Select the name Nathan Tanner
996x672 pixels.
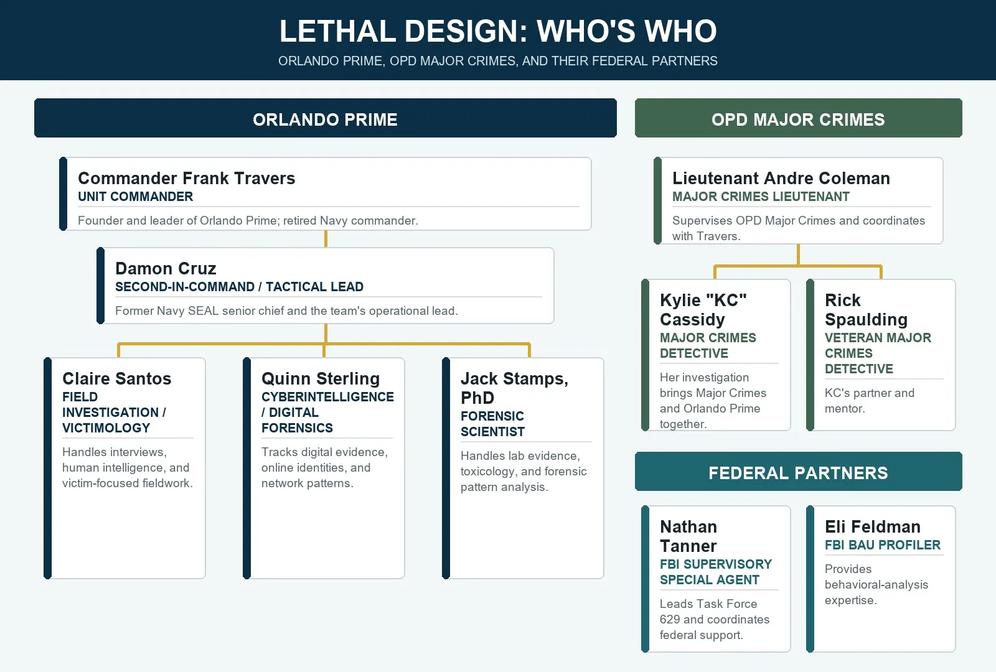pyautogui.click(x=688, y=536)
